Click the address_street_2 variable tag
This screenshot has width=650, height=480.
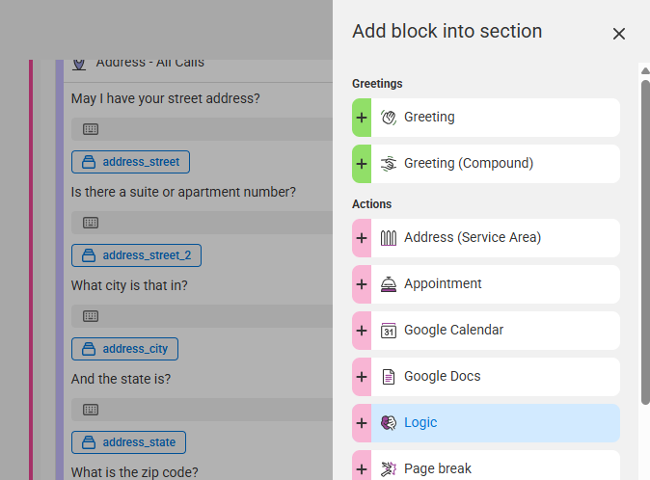pos(136,255)
